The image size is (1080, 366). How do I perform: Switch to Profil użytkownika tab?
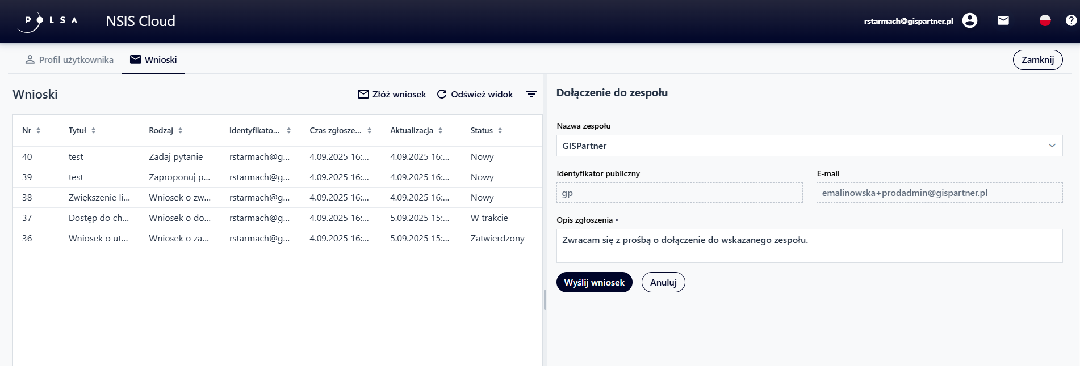[x=69, y=60]
